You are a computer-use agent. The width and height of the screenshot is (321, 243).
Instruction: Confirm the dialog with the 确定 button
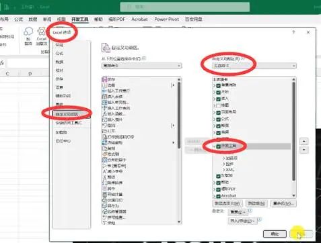click(275, 234)
